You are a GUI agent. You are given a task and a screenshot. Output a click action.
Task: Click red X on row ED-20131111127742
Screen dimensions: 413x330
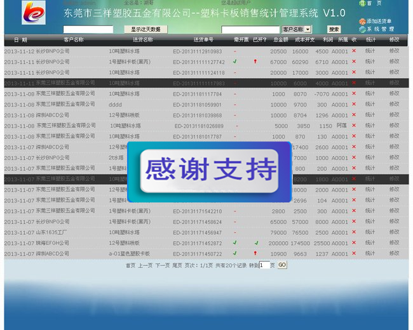[354, 62]
